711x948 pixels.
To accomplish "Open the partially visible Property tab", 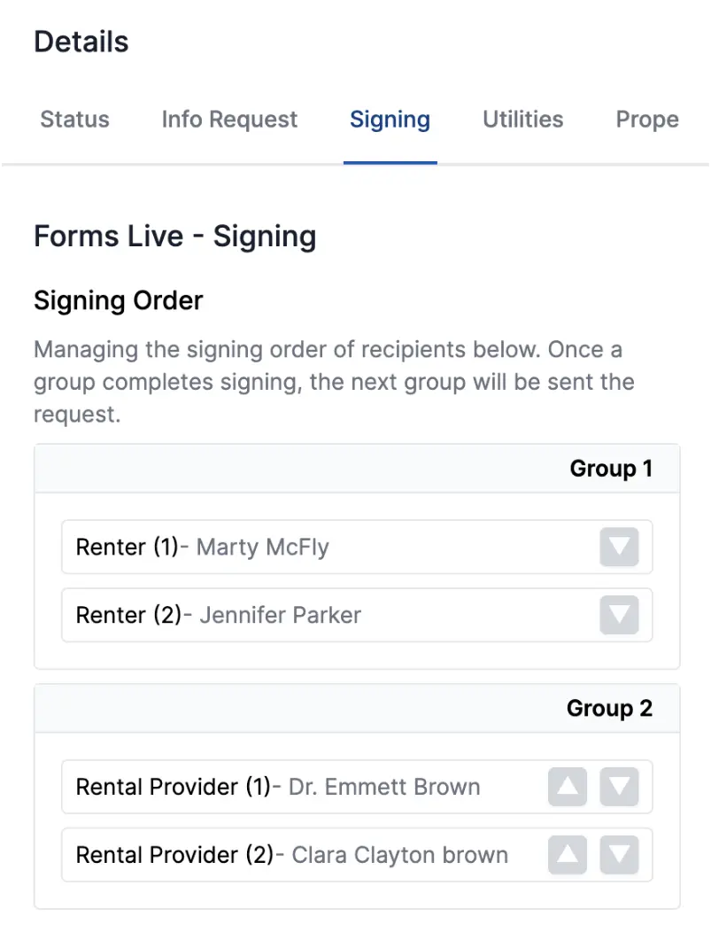I will coord(647,119).
